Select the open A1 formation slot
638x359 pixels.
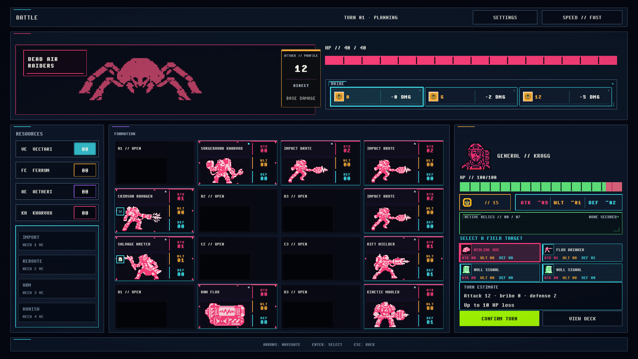click(155, 163)
